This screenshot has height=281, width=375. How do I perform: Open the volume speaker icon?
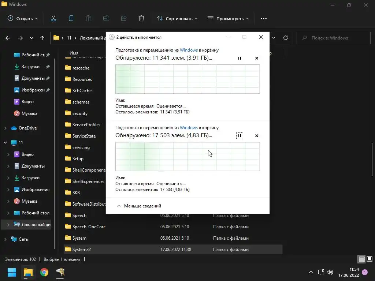point(330,272)
